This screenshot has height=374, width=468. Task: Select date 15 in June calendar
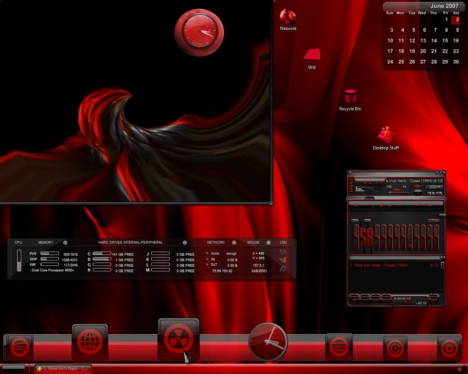pyautogui.click(x=445, y=41)
